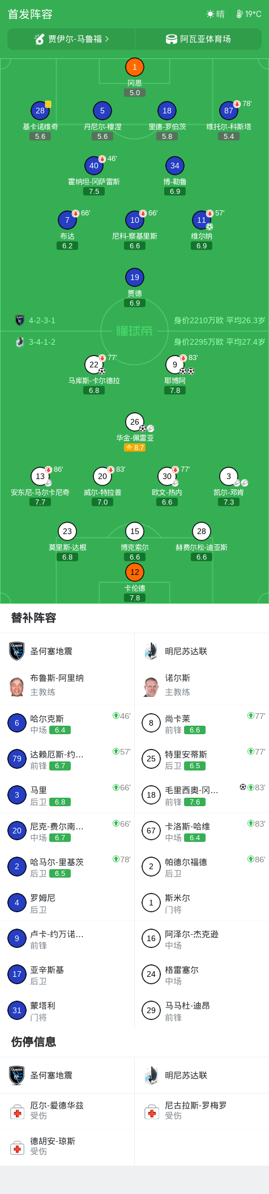Select substitute number 79 达赖厄斯 icon
269x1194 pixels.
pyautogui.click(x=17, y=759)
